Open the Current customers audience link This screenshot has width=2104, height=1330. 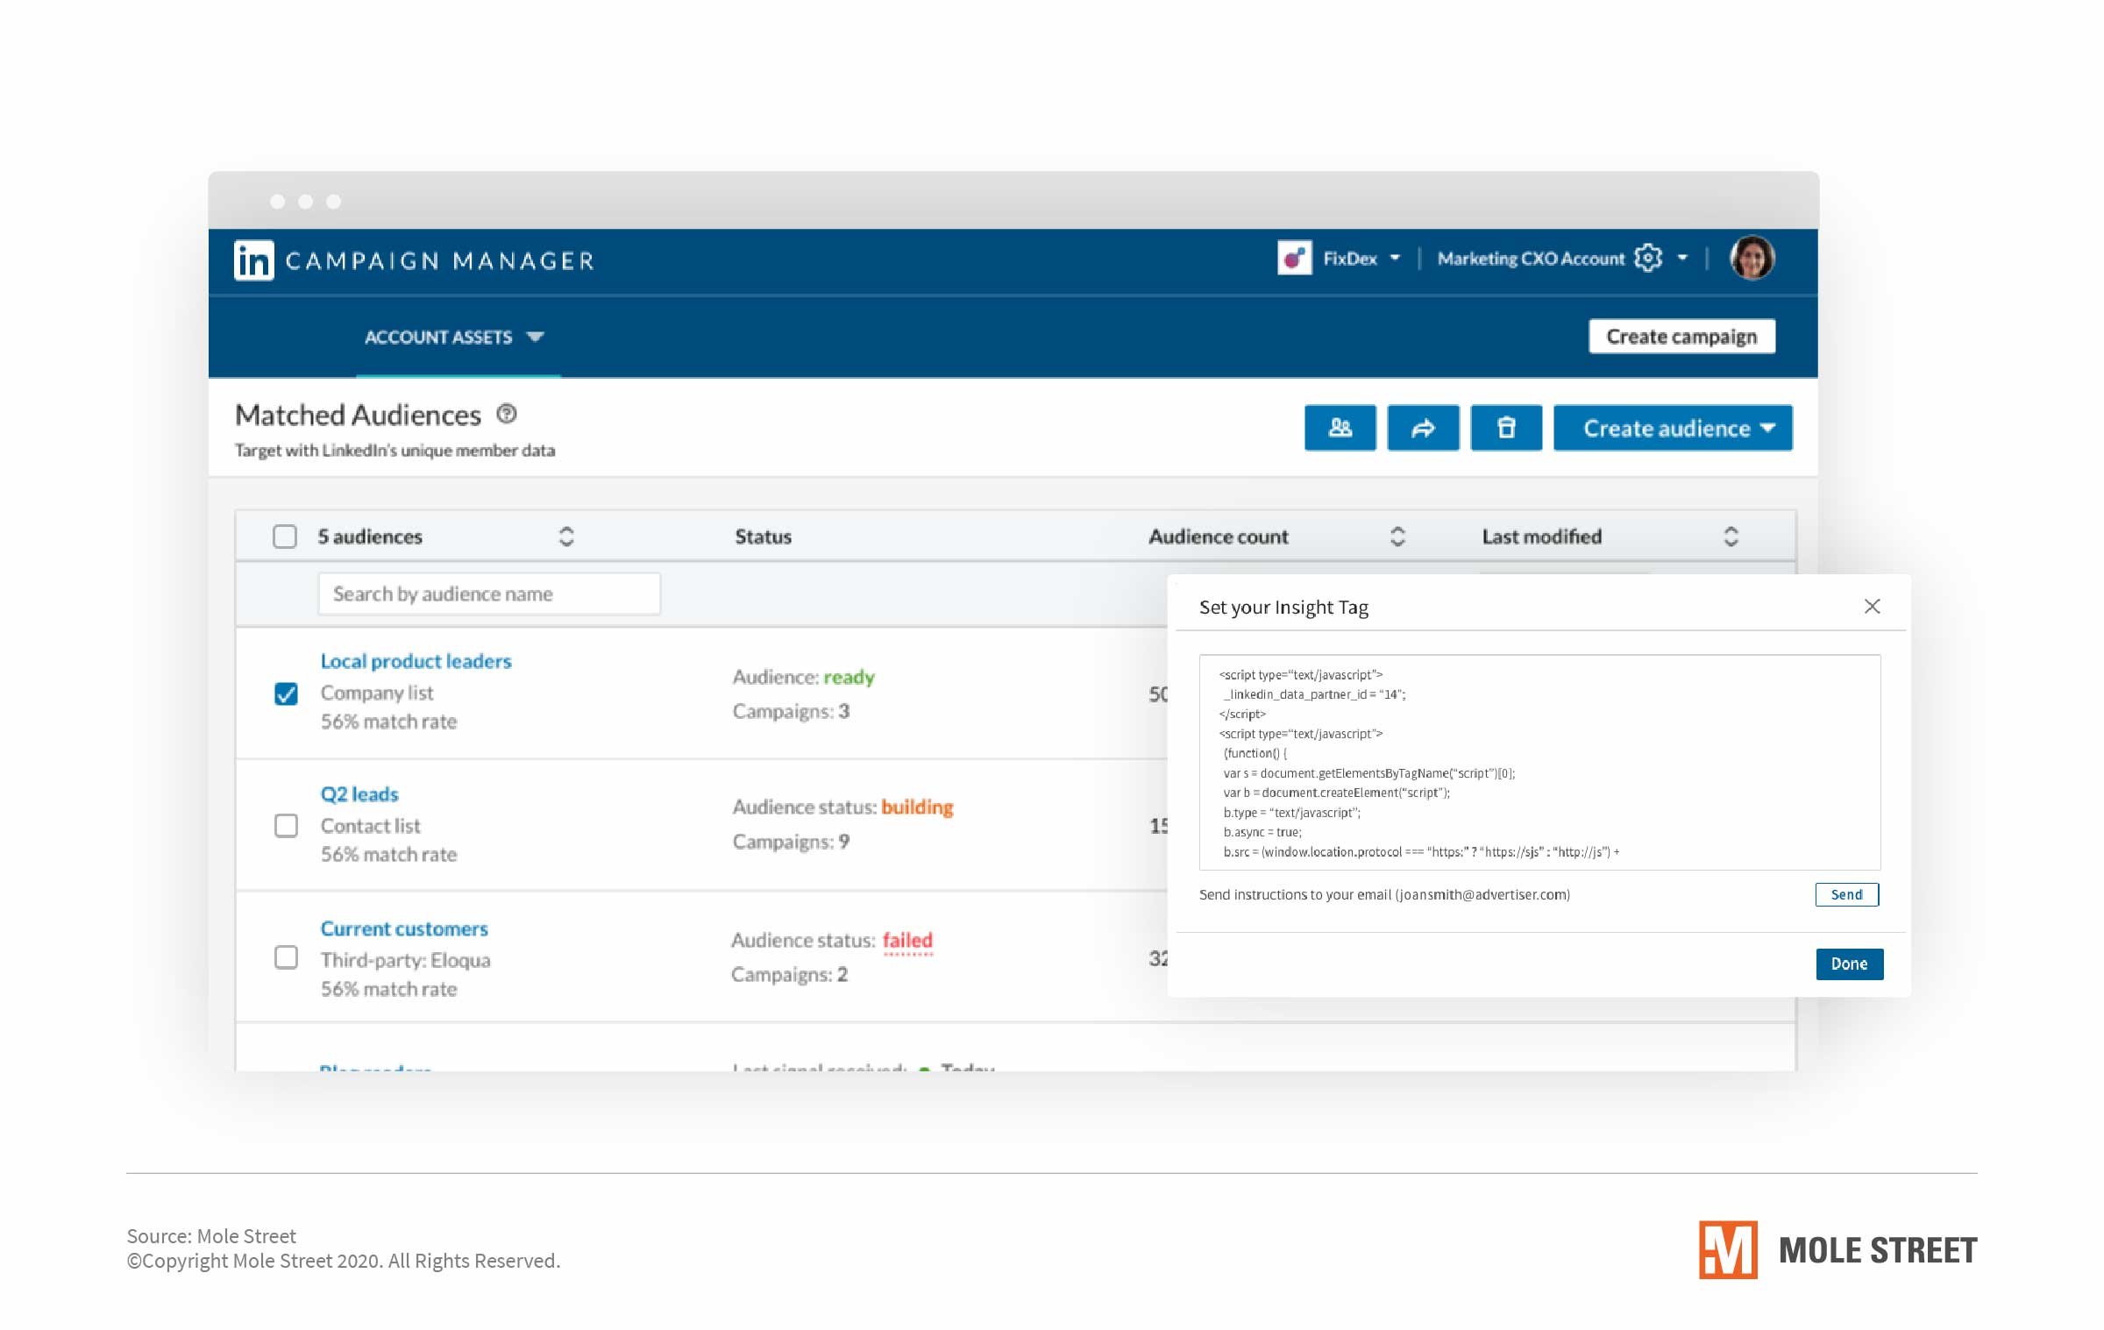click(x=404, y=928)
